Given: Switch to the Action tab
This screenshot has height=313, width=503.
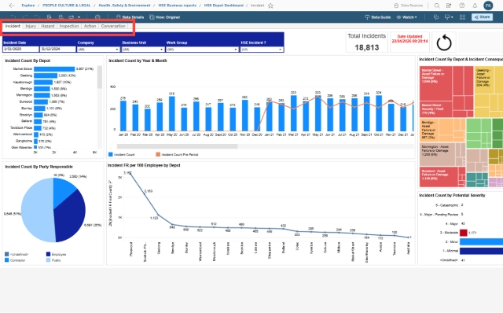Looking at the screenshot, I should point(90,26).
